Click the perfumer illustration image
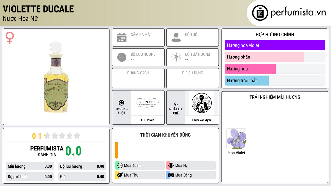This screenshot has width=331, height=186. coord(202,103)
